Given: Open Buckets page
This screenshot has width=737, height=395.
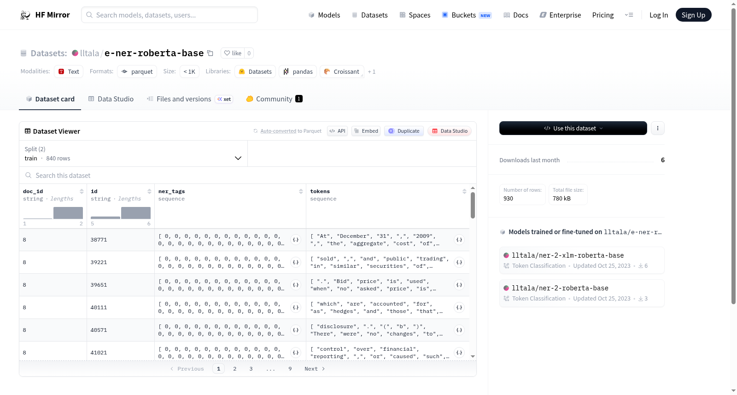Looking at the screenshot, I should [x=467, y=15].
